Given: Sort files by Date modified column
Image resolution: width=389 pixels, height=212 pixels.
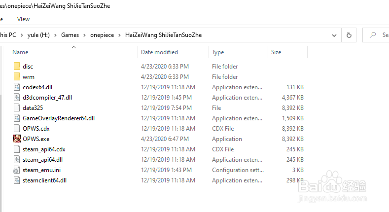Looking at the screenshot, I should 159,52.
